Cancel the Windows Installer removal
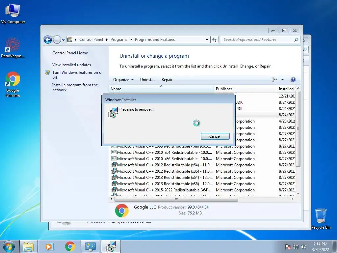 click(215, 136)
